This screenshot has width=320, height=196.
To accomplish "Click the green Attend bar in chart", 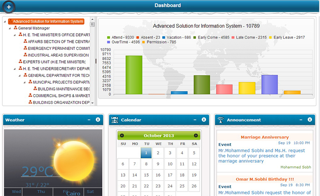I will coord(134,75).
